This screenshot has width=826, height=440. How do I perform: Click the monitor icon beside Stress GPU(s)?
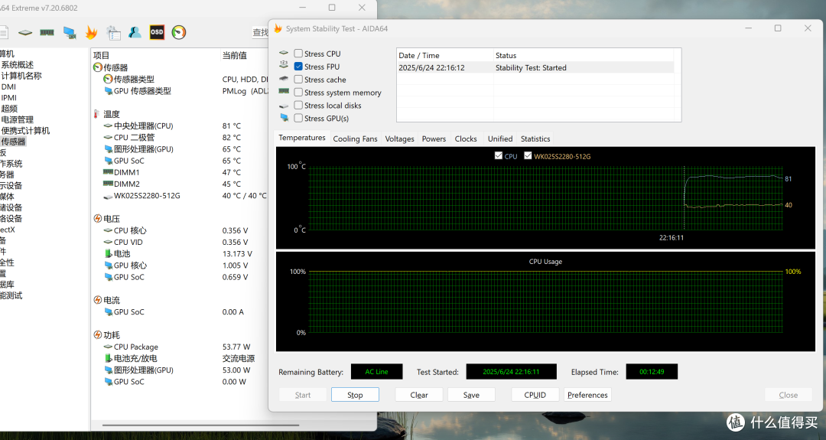[284, 117]
